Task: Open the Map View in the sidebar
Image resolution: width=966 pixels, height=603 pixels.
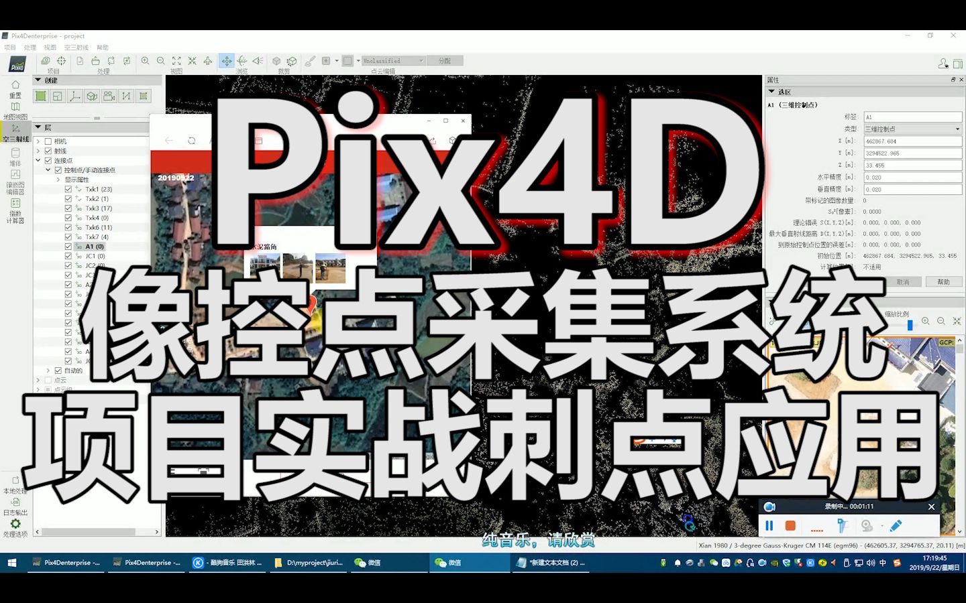Action: [15, 111]
